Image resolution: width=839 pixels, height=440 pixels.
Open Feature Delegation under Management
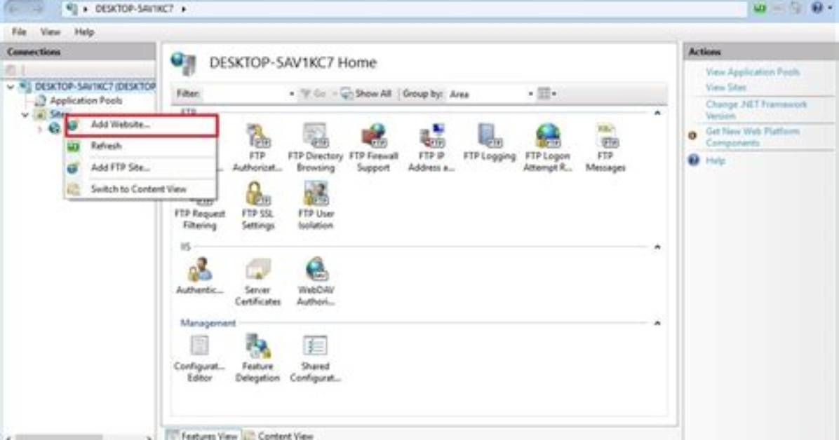(x=257, y=358)
